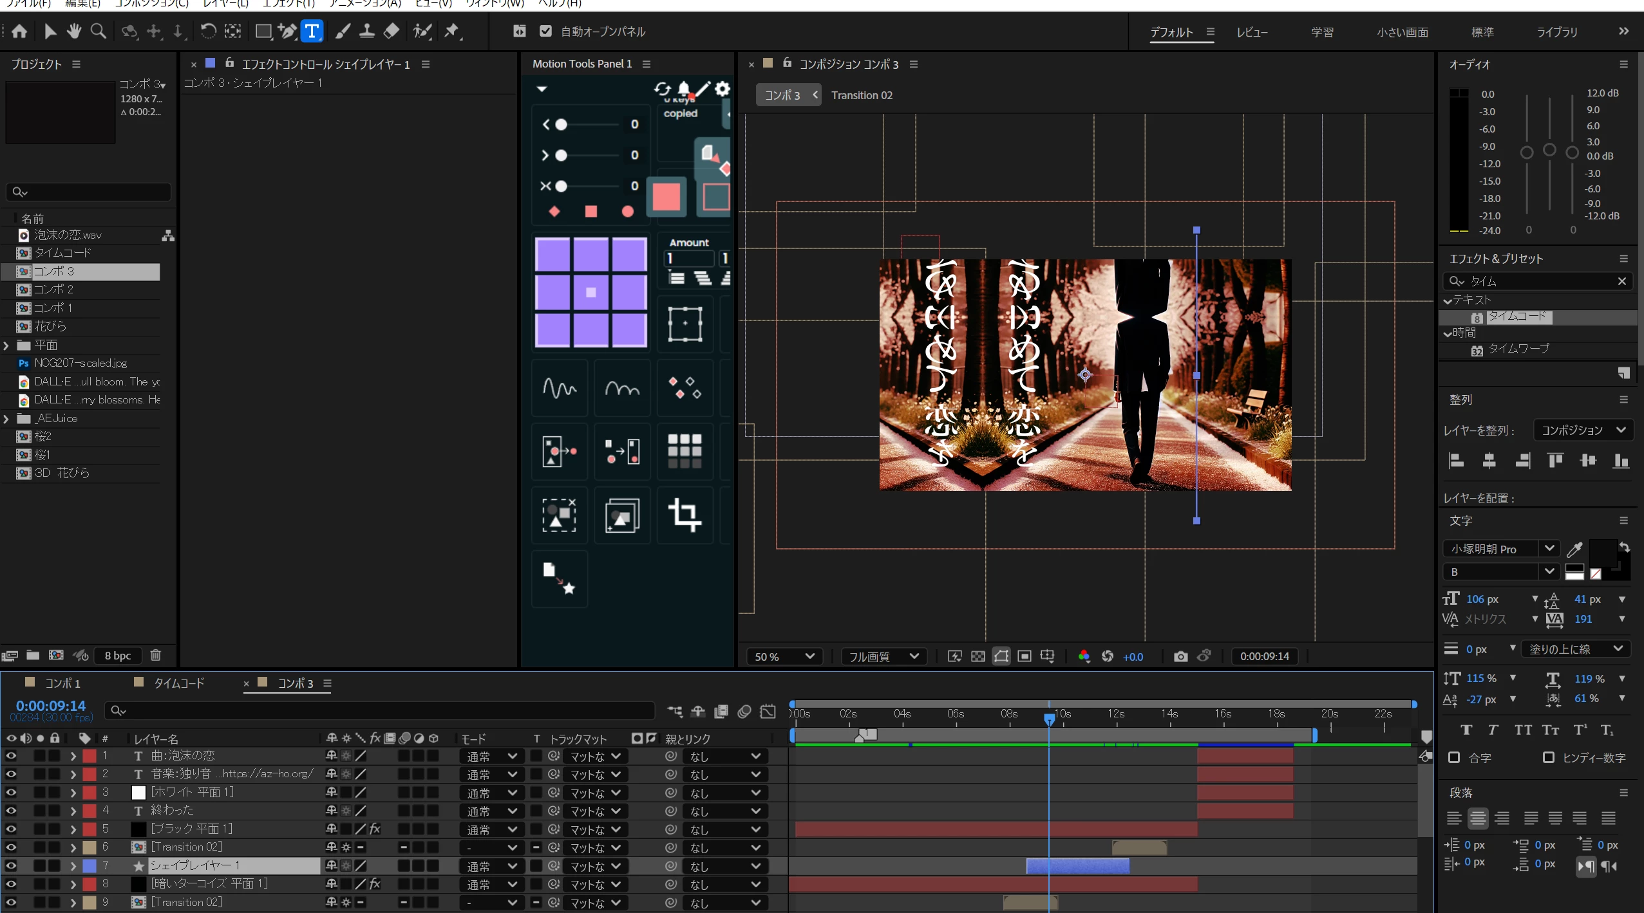Screen dimensions: 1644x913
Task: Open the 50 % magnification dropdown
Action: tap(784, 656)
